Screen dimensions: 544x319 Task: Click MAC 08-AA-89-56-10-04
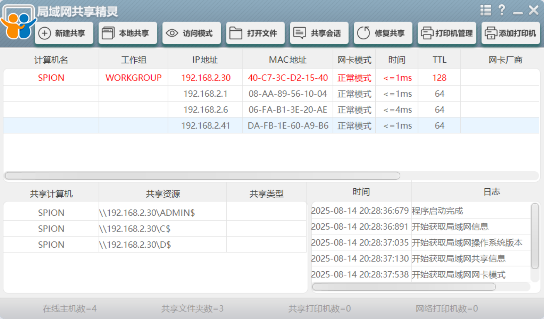pyautogui.click(x=288, y=94)
